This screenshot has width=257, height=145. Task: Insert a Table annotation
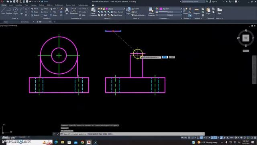[82, 15]
